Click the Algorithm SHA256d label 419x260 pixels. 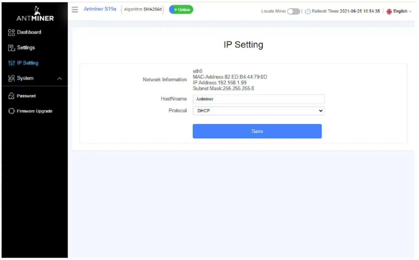(143, 10)
